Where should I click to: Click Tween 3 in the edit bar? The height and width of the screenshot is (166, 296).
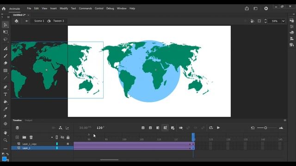point(59,21)
